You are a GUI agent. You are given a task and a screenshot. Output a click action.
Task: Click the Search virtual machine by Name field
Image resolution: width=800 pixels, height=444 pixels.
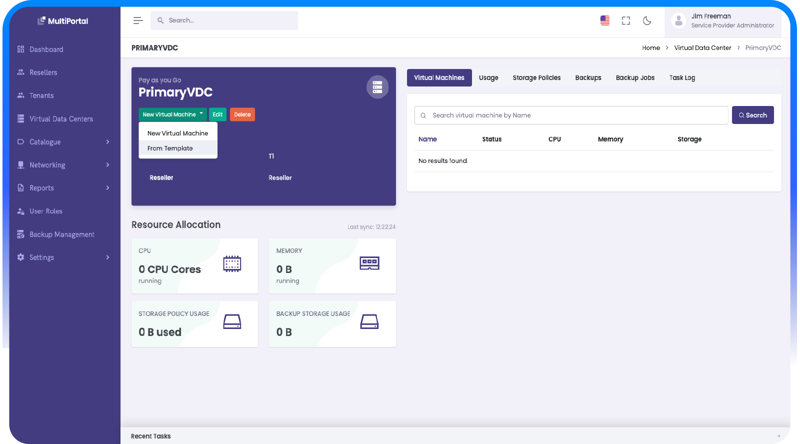pos(575,115)
